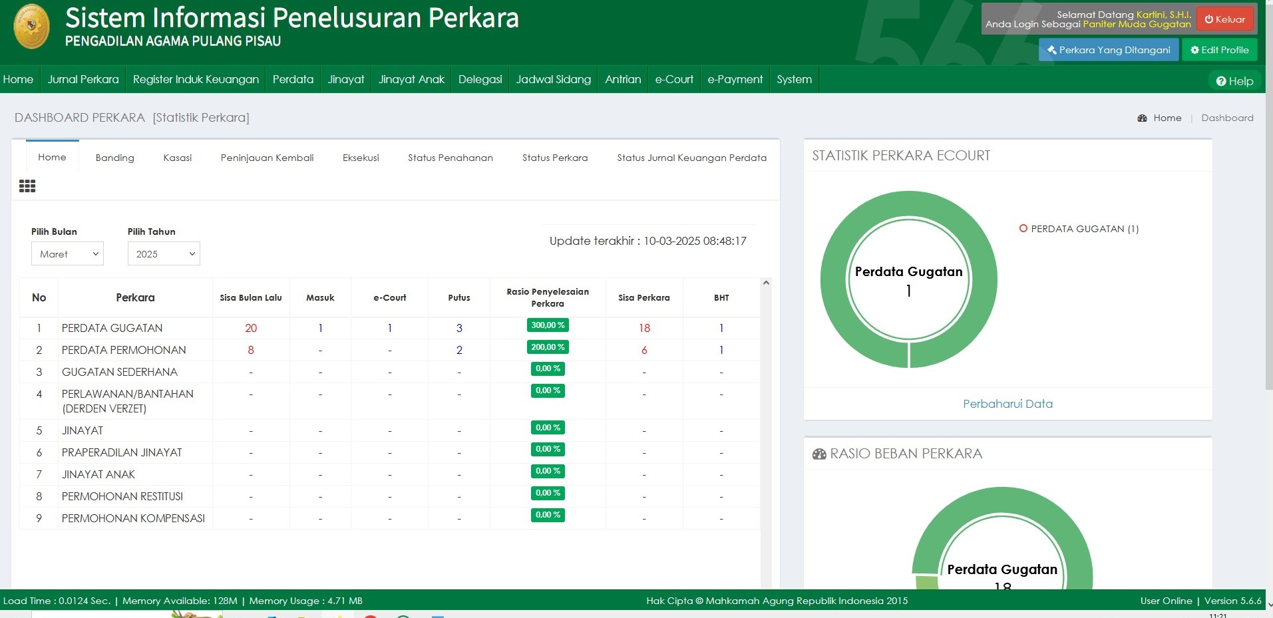Image resolution: width=1273 pixels, height=618 pixels.
Task: Switch to the Status Perkara tab
Action: [554, 158]
